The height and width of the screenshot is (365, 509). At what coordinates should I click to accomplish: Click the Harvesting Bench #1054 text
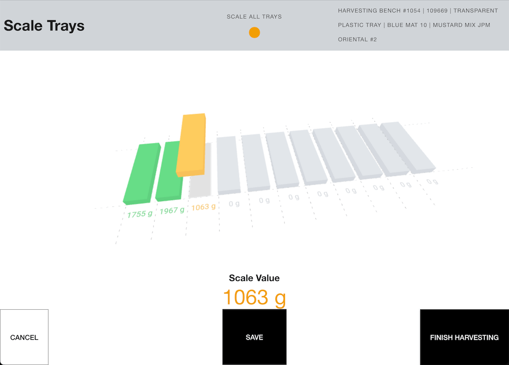click(x=379, y=11)
